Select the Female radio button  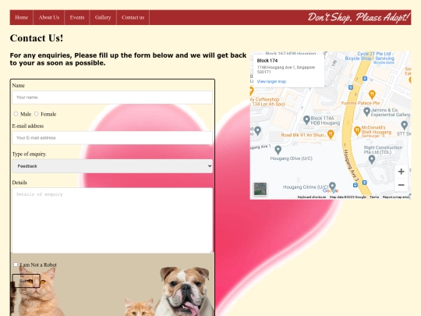(x=36, y=114)
